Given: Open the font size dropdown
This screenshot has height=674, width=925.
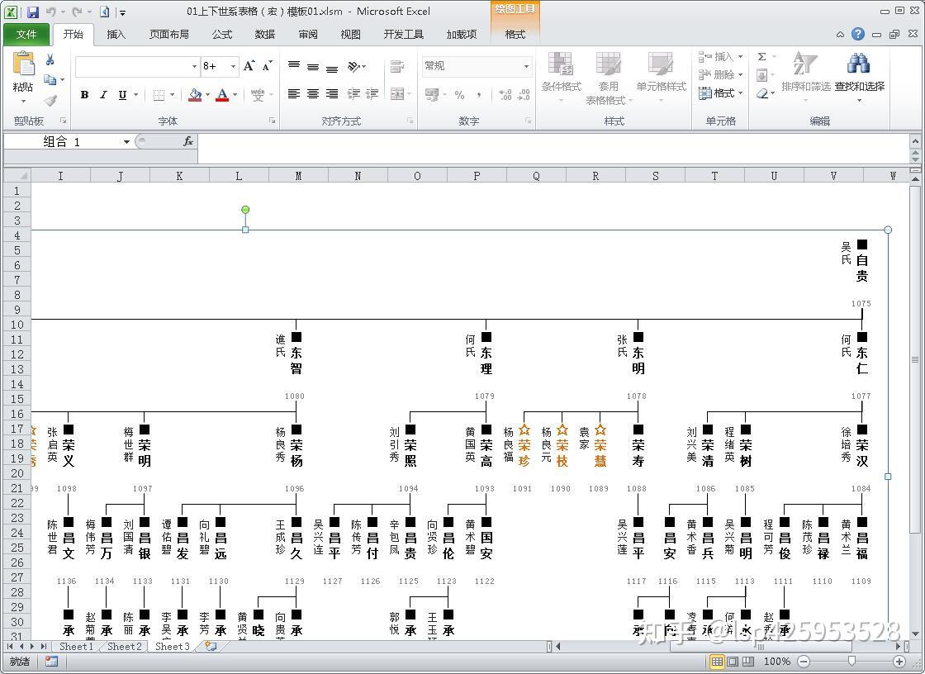Looking at the screenshot, I should click(233, 66).
